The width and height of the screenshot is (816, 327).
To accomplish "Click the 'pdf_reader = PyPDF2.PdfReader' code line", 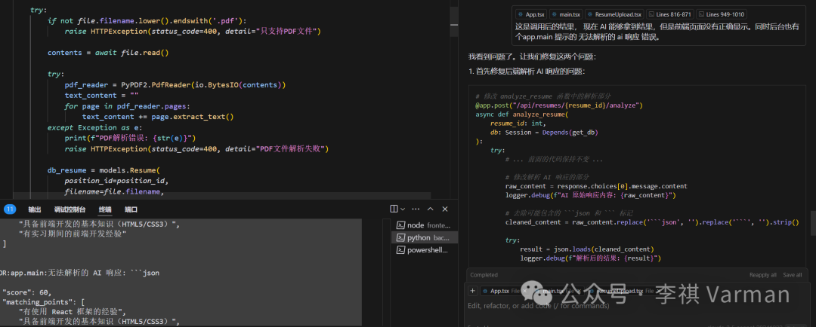I will [175, 84].
